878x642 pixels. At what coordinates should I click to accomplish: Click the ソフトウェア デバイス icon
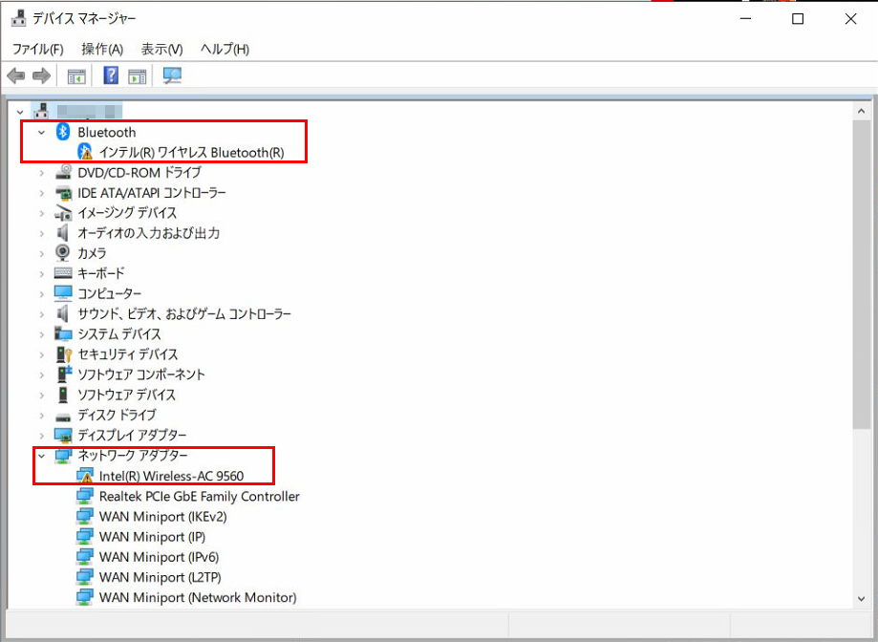click(63, 395)
